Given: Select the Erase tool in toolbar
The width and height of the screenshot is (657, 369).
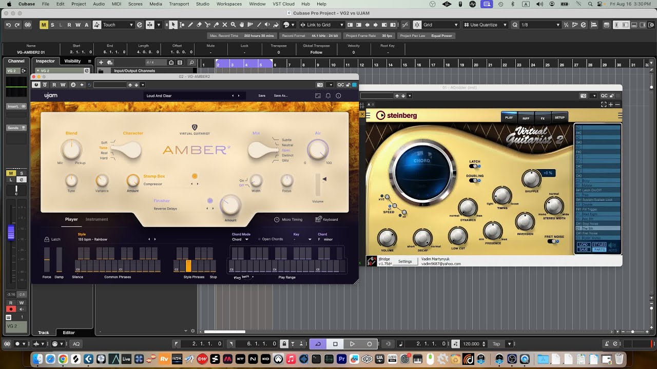Looking at the screenshot, I should pos(199,25).
